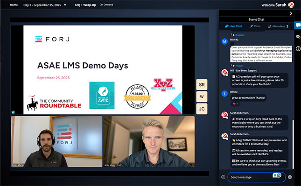Screen dimensions: 301x186
Task: Click the asae Corporate Partner badge
Action: [x=137, y=96]
